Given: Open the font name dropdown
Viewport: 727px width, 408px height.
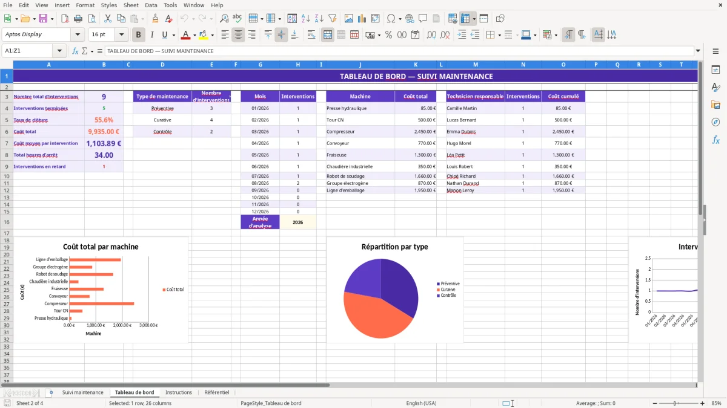Looking at the screenshot, I should 77,34.
